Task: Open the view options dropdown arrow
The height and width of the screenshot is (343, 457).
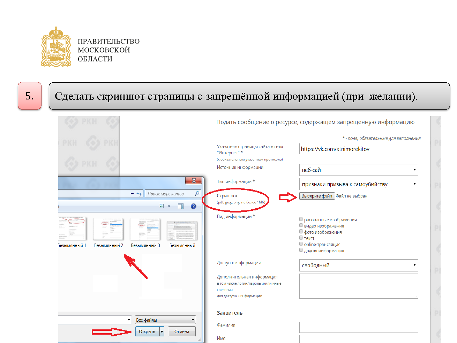Action: tap(169, 206)
